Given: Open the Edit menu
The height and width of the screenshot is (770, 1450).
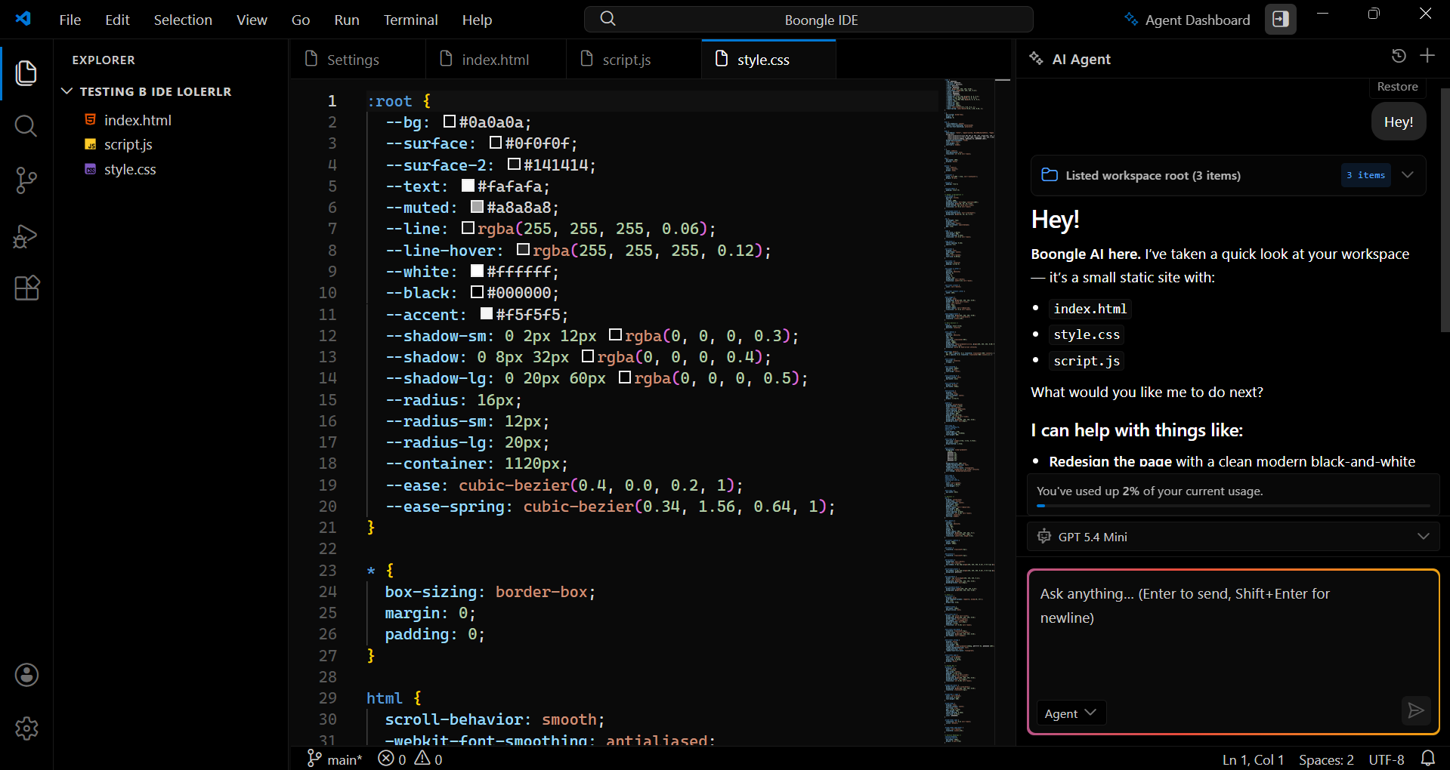Looking at the screenshot, I should click(x=117, y=20).
